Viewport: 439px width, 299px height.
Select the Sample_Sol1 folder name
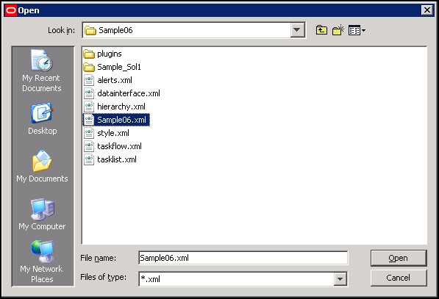pyautogui.click(x=119, y=67)
